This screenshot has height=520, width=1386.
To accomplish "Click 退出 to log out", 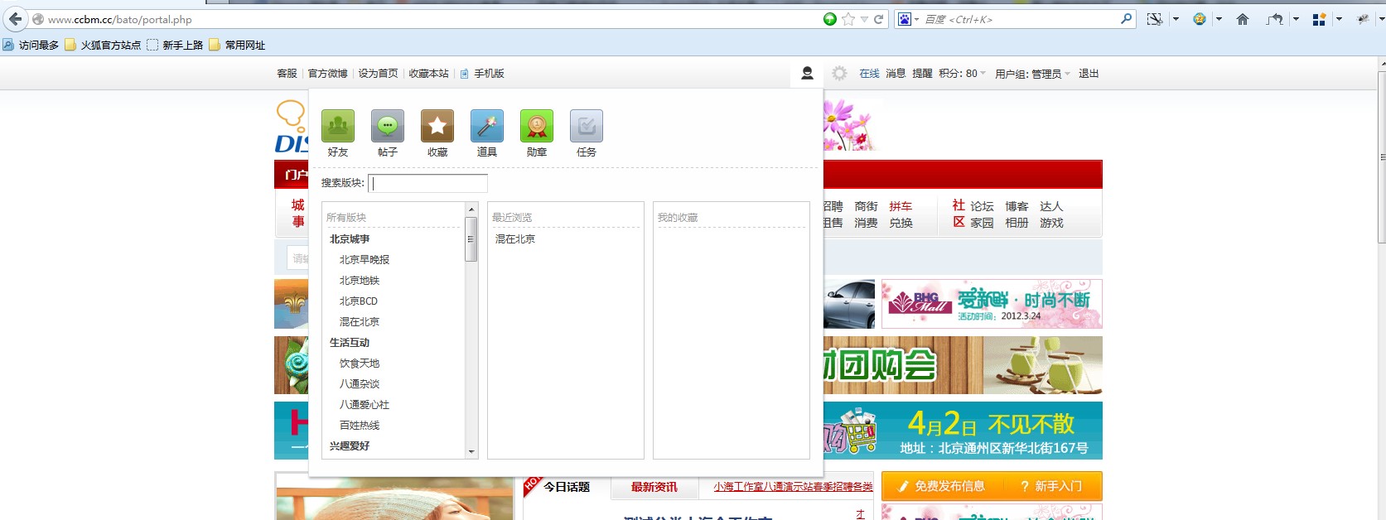I will (1089, 74).
